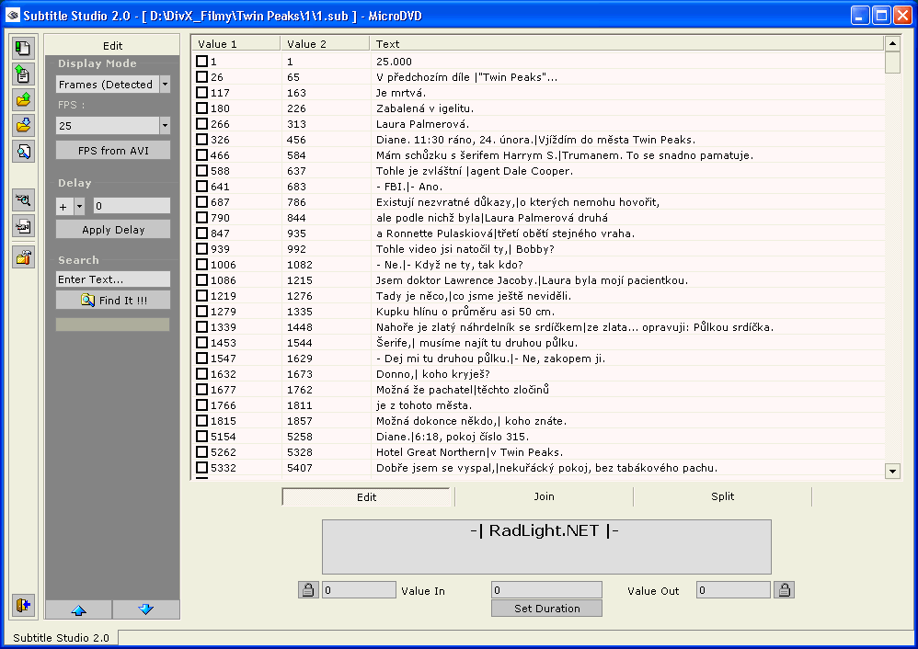Tick checkbox for row 5154
The image size is (918, 649).
click(x=202, y=436)
